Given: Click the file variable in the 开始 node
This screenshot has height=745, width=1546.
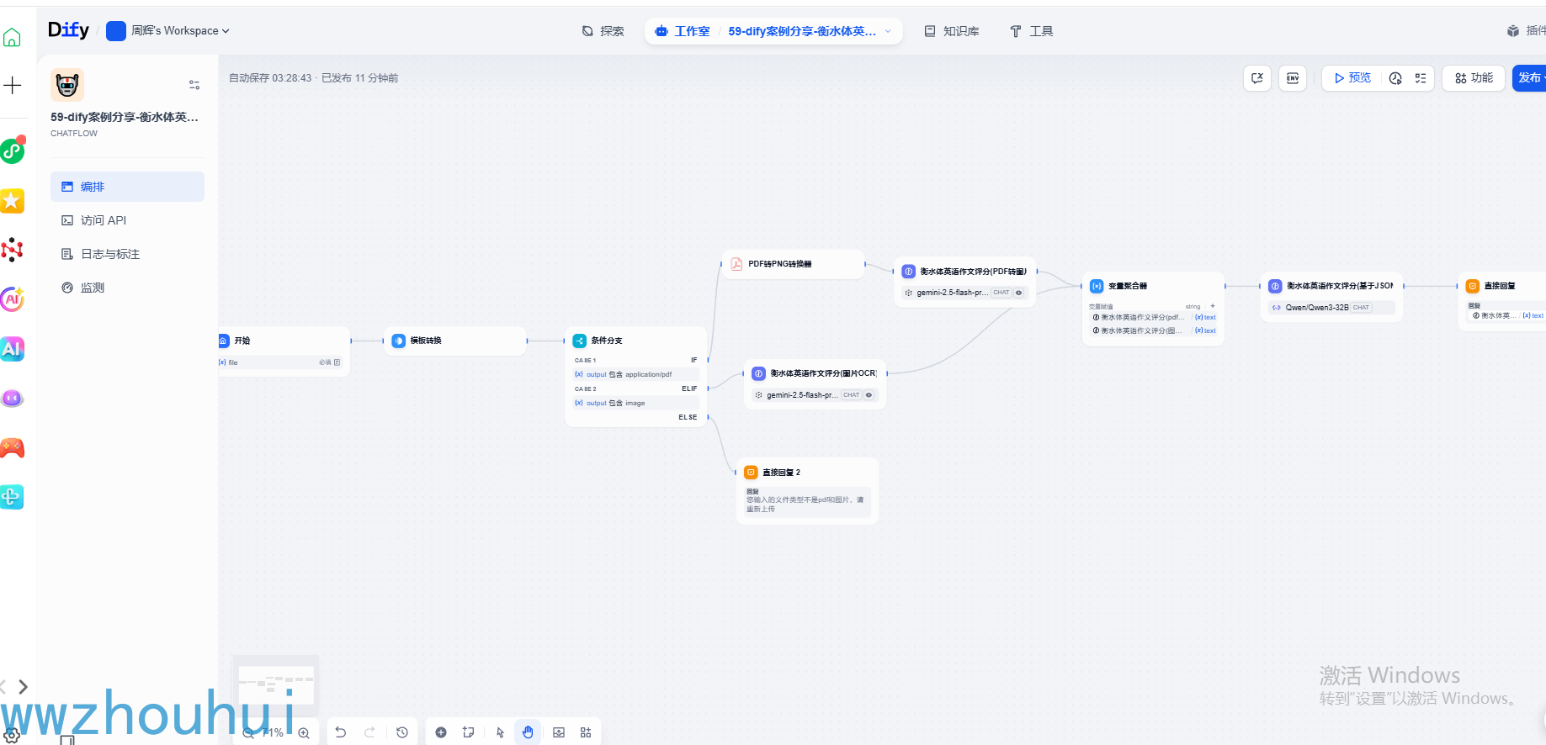Looking at the screenshot, I should 280,362.
